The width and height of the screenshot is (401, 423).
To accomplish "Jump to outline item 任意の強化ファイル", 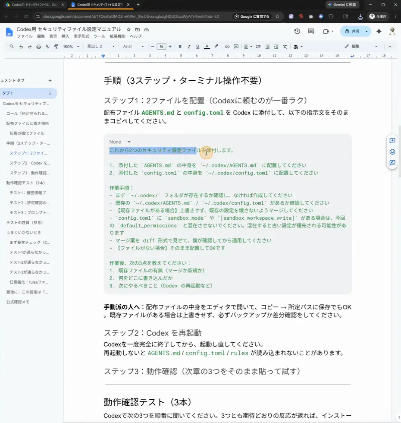I will (x=27, y=133).
